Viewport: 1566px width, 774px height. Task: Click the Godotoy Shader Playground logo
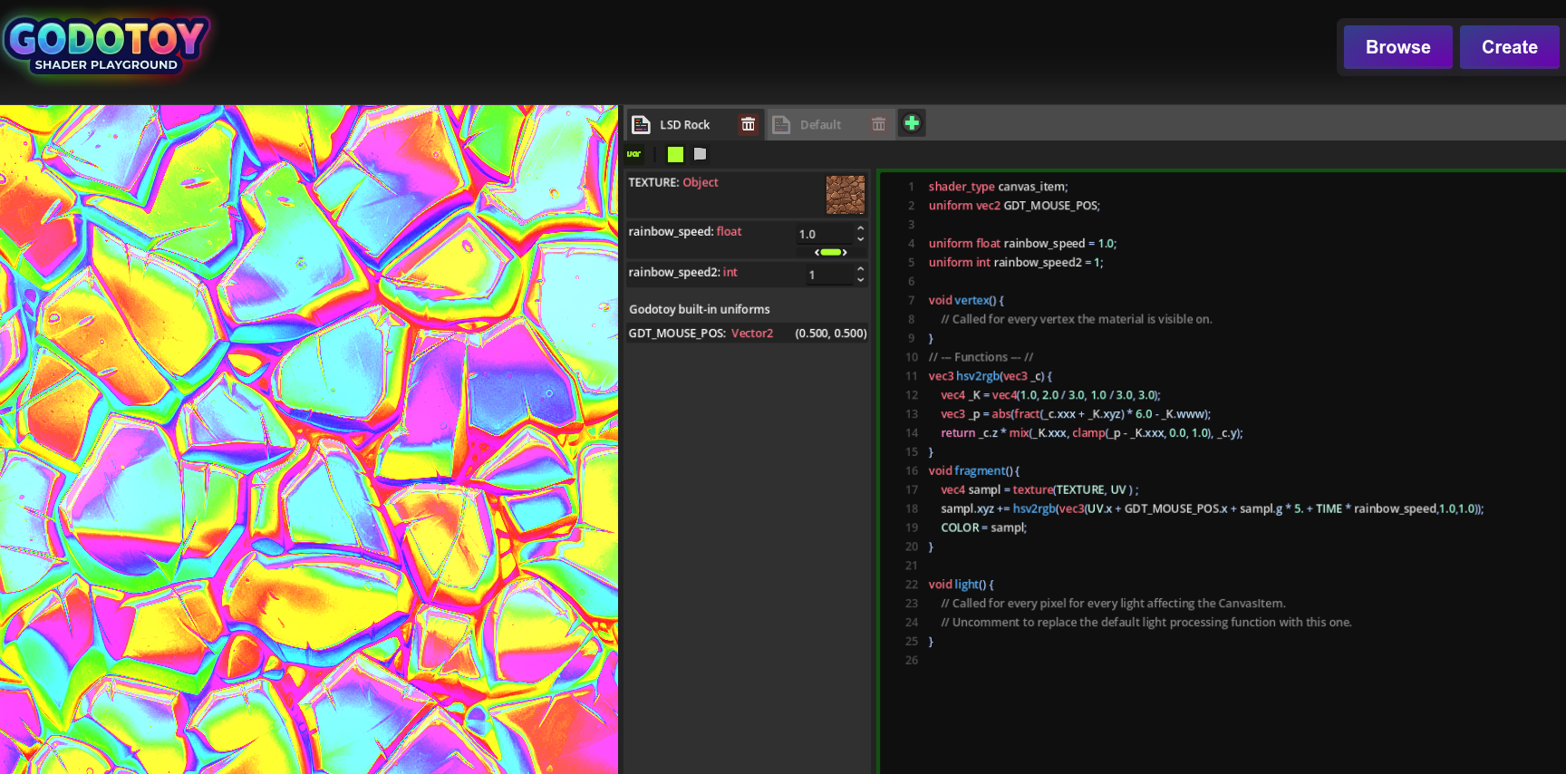pos(106,44)
